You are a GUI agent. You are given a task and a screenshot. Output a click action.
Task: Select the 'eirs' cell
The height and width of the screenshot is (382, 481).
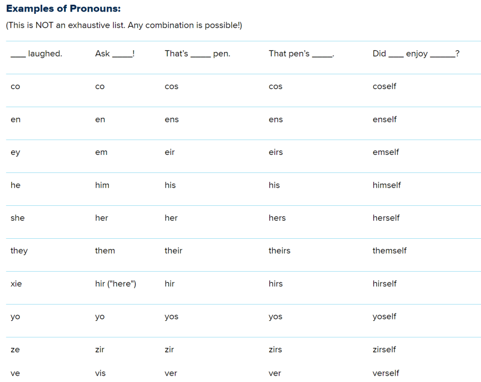click(276, 152)
